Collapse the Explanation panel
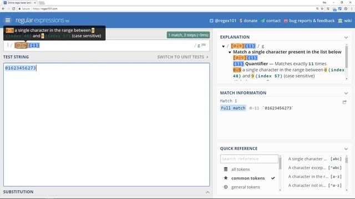Viewport: 355px width, 199px height. 346,37
